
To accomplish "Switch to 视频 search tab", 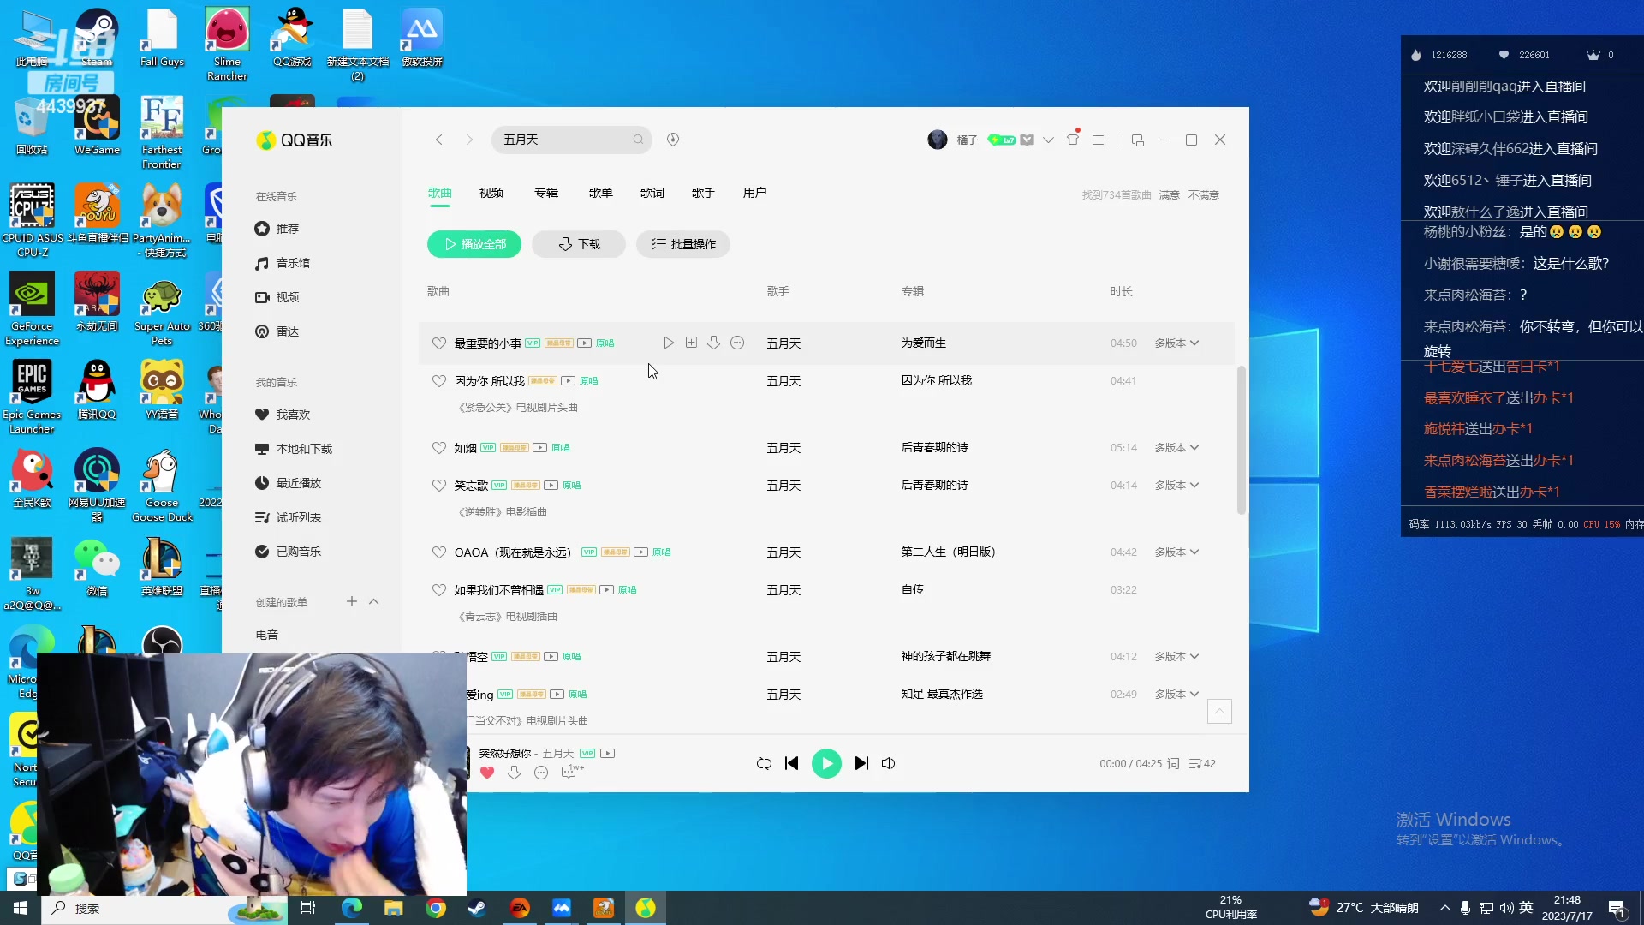I will pyautogui.click(x=491, y=193).
